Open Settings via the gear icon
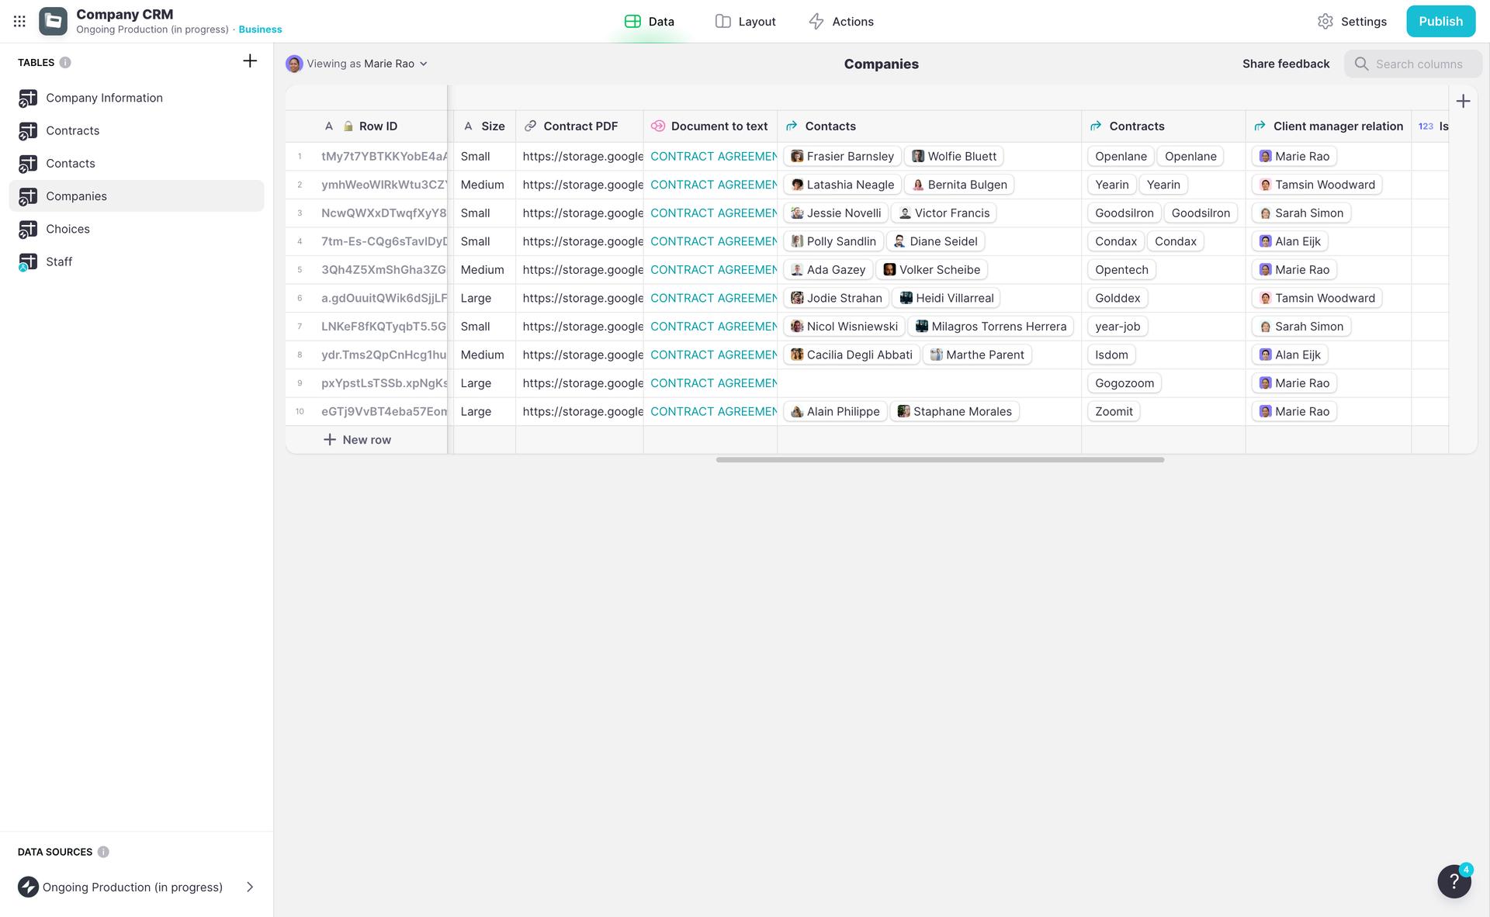The height and width of the screenshot is (917, 1490). tap(1326, 21)
